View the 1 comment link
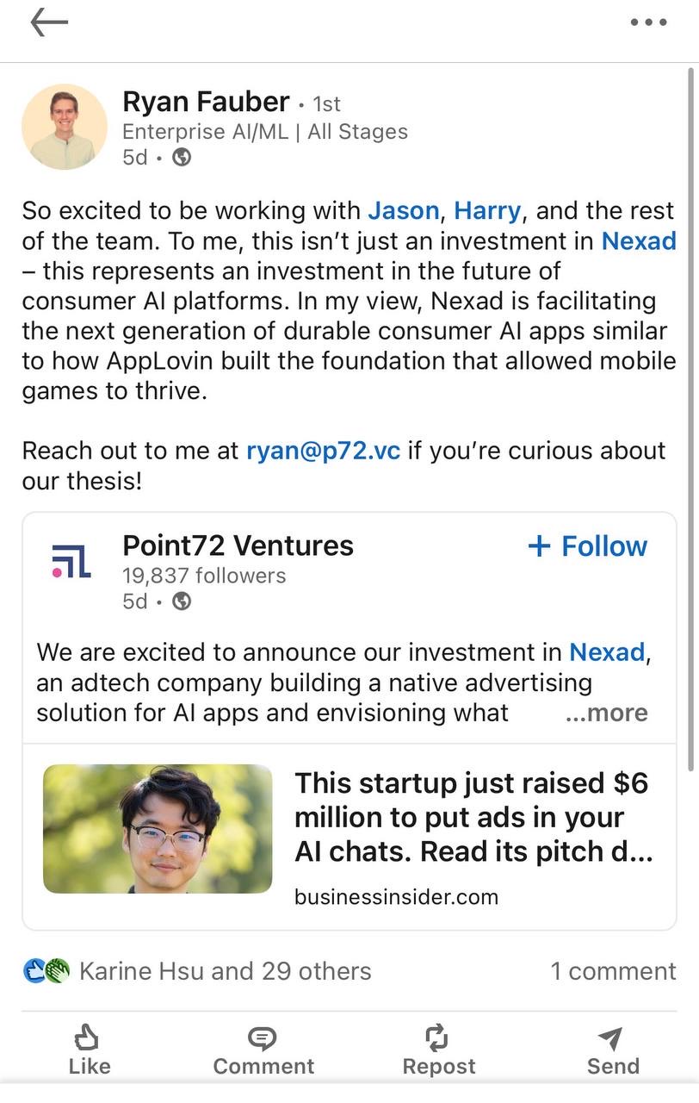This screenshot has width=699, height=1103. coord(613,971)
